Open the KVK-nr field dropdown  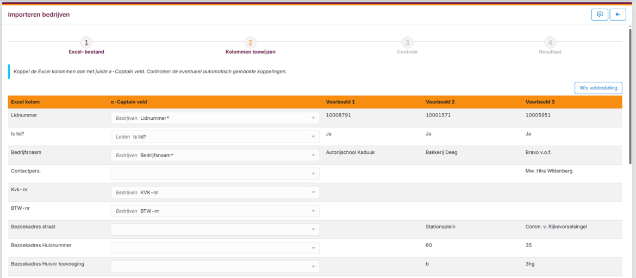(215, 192)
